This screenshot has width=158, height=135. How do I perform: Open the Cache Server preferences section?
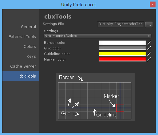[x=21, y=66]
